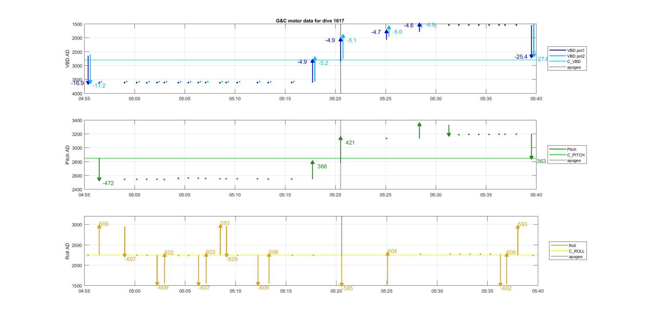Click the "Roll AD" y-axis label
Screen dimensions: 648x321
pos(68,251)
